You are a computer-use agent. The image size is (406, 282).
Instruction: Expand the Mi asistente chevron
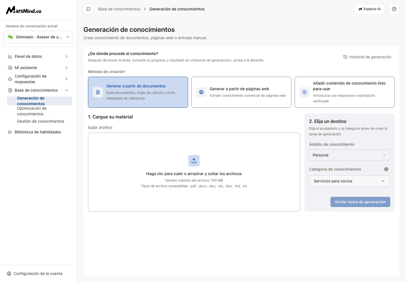click(67, 68)
